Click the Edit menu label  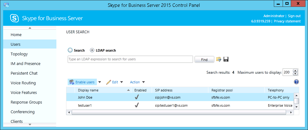(x=115, y=82)
